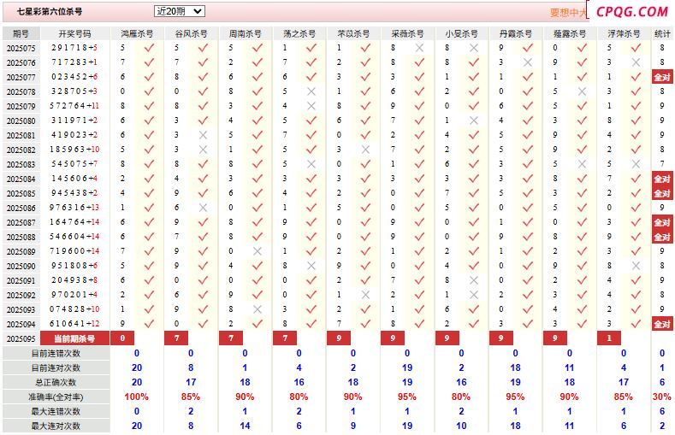Click the grey X in 浮萍杀号 for row 2025090
675x435 pixels.
(636, 266)
